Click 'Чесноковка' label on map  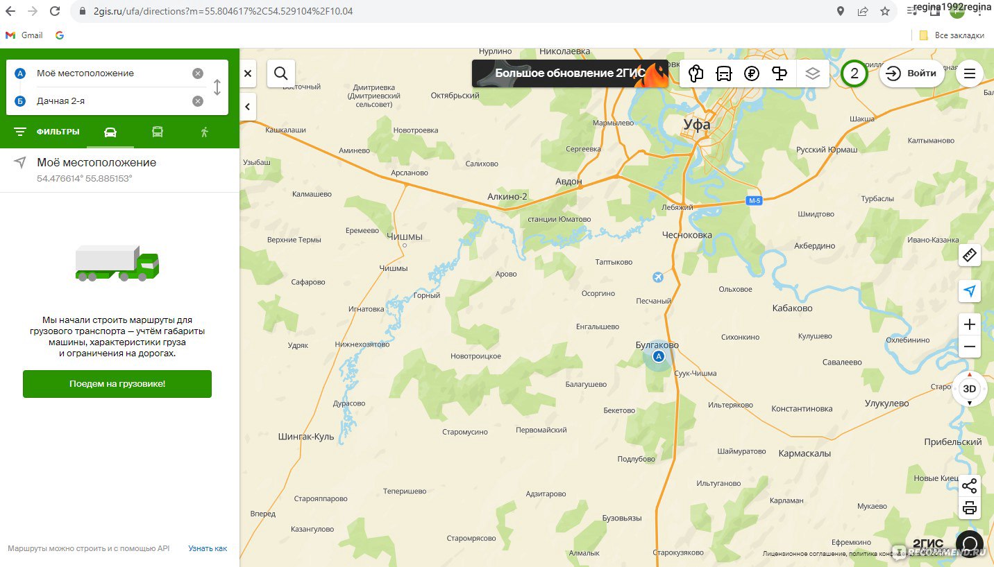[687, 235]
